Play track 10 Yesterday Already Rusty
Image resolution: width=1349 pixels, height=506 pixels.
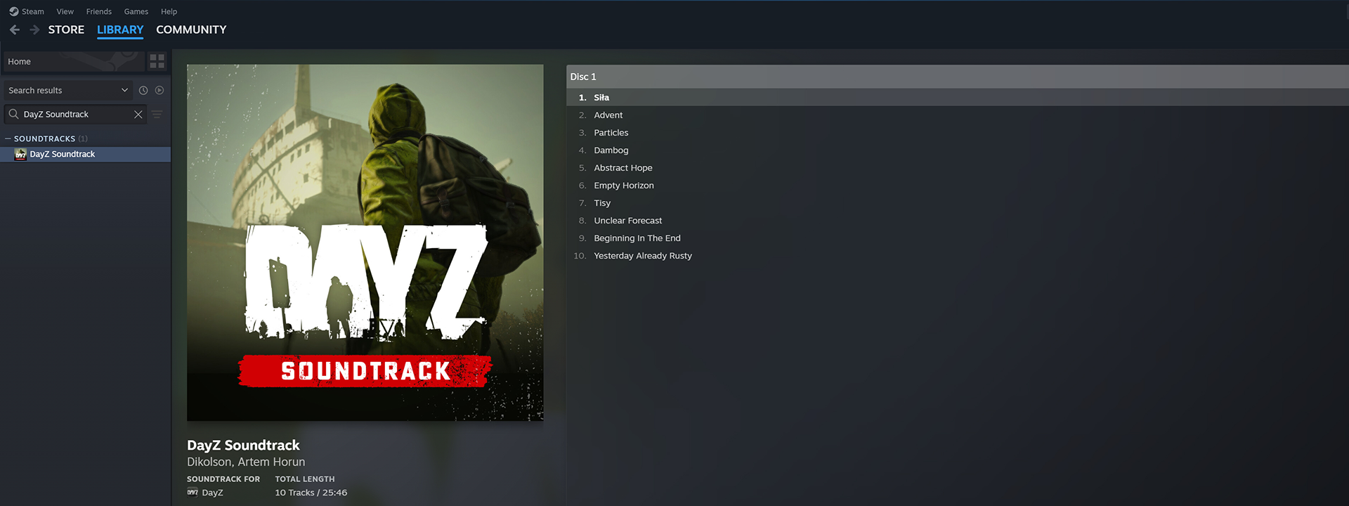(x=957, y=256)
